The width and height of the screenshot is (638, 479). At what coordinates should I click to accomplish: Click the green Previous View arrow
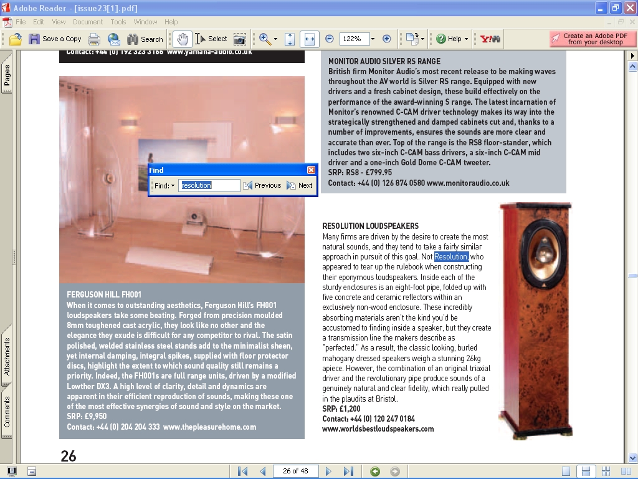coord(375,471)
